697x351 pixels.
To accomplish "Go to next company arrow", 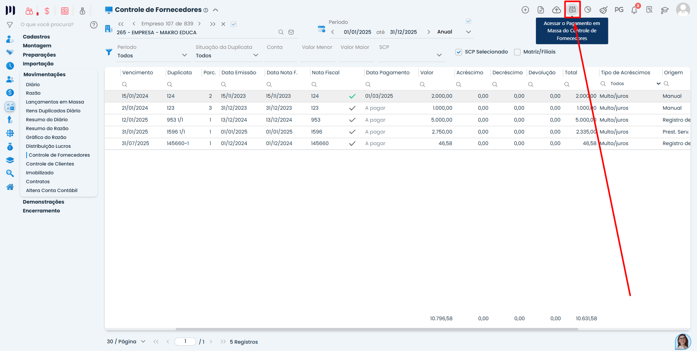I will point(199,24).
